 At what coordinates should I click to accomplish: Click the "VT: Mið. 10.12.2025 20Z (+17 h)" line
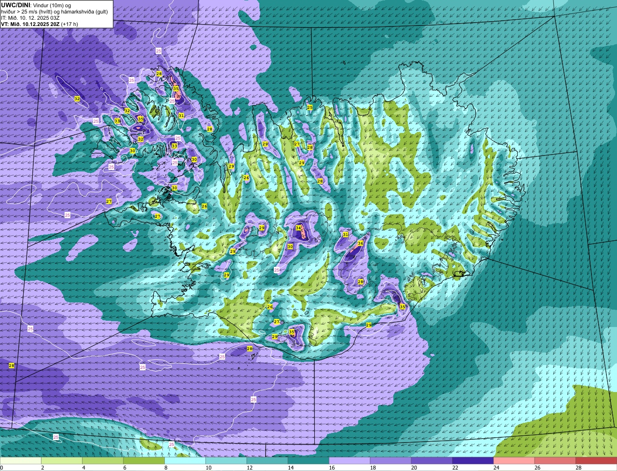(x=40, y=24)
